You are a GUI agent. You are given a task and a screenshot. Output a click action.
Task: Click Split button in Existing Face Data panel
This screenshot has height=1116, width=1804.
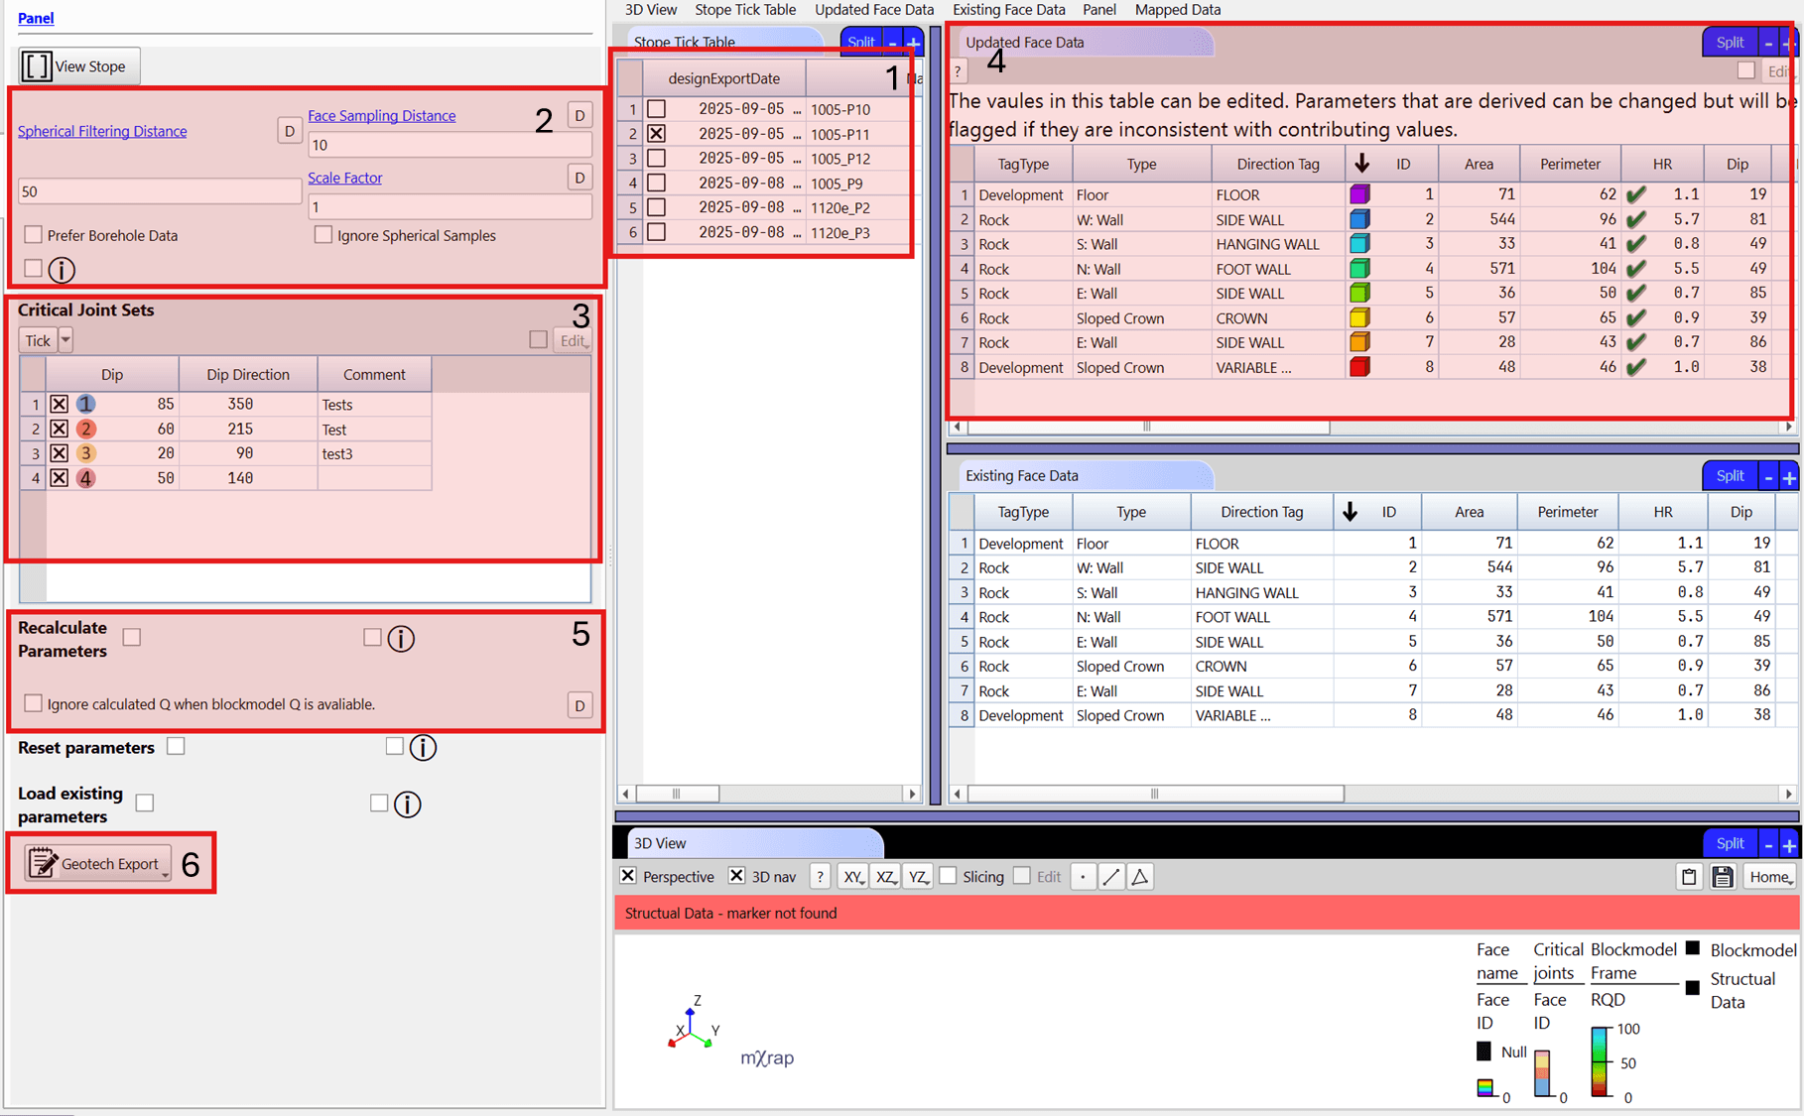click(x=1729, y=476)
